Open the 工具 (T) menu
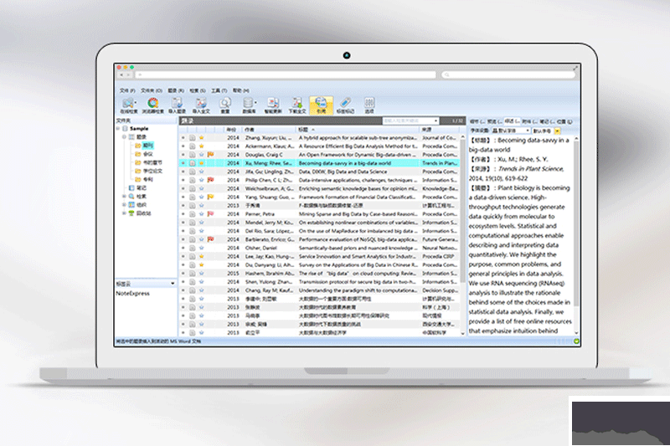Viewport: 670px width, 446px height. [219, 90]
